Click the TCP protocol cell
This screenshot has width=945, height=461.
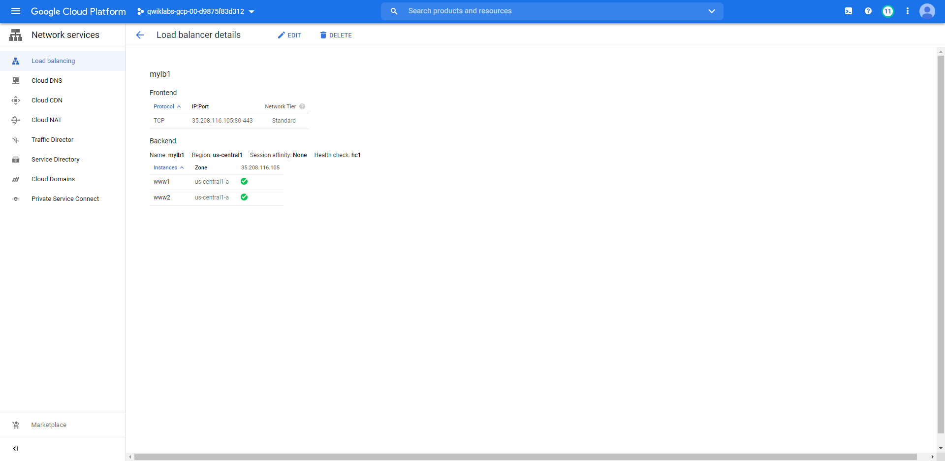159,121
